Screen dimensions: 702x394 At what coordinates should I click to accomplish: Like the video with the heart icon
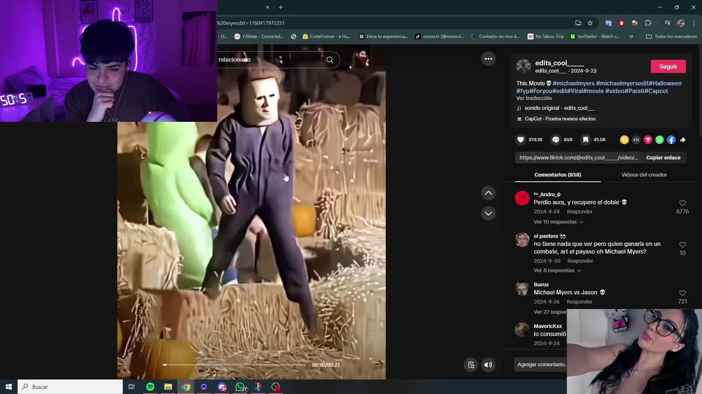coord(521,140)
